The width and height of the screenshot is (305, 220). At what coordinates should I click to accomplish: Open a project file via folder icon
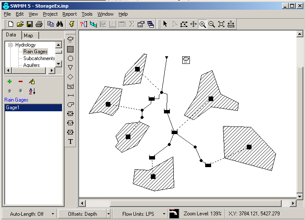(x=20, y=24)
